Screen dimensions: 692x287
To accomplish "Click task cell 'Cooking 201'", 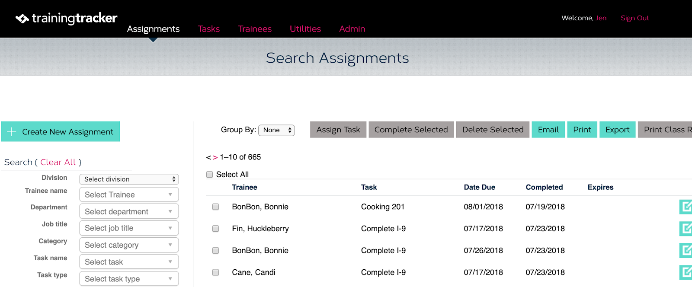I will [383, 207].
